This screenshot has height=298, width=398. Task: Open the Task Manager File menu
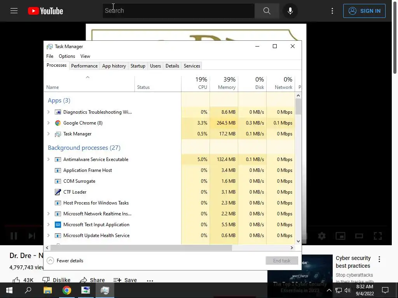(x=50, y=56)
